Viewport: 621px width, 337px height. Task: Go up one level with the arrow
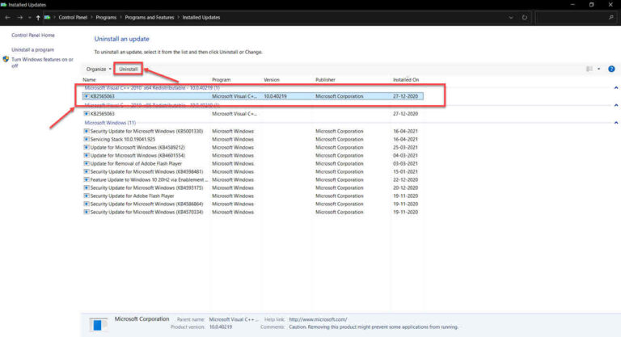[38, 18]
